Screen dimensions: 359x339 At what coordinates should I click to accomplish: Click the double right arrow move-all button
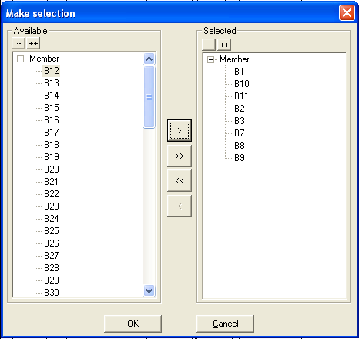[179, 156]
